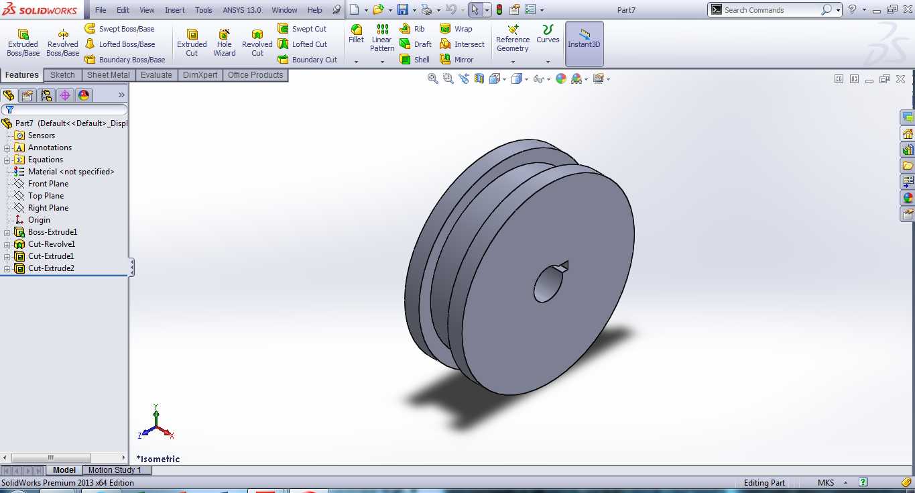This screenshot has width=915, height=493.
Task: Toggle the Select cursor tool
Action: (475, 9)
